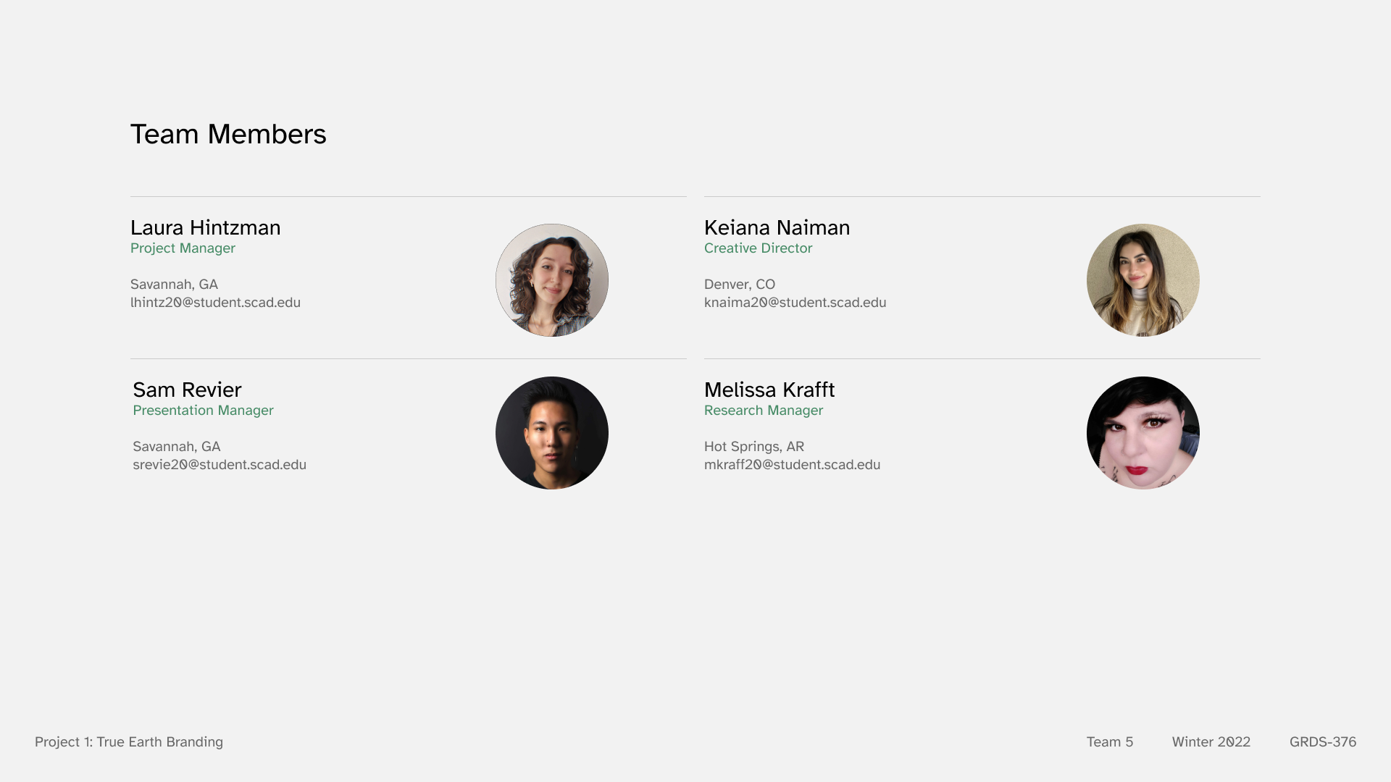Screen dimensions: 1391x782
Task: Click the knaima20@student.scad.edu email
Action: 795,303
